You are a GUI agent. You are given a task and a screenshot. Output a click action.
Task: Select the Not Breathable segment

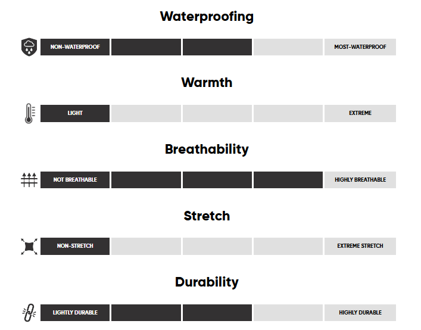coord(75,180)
